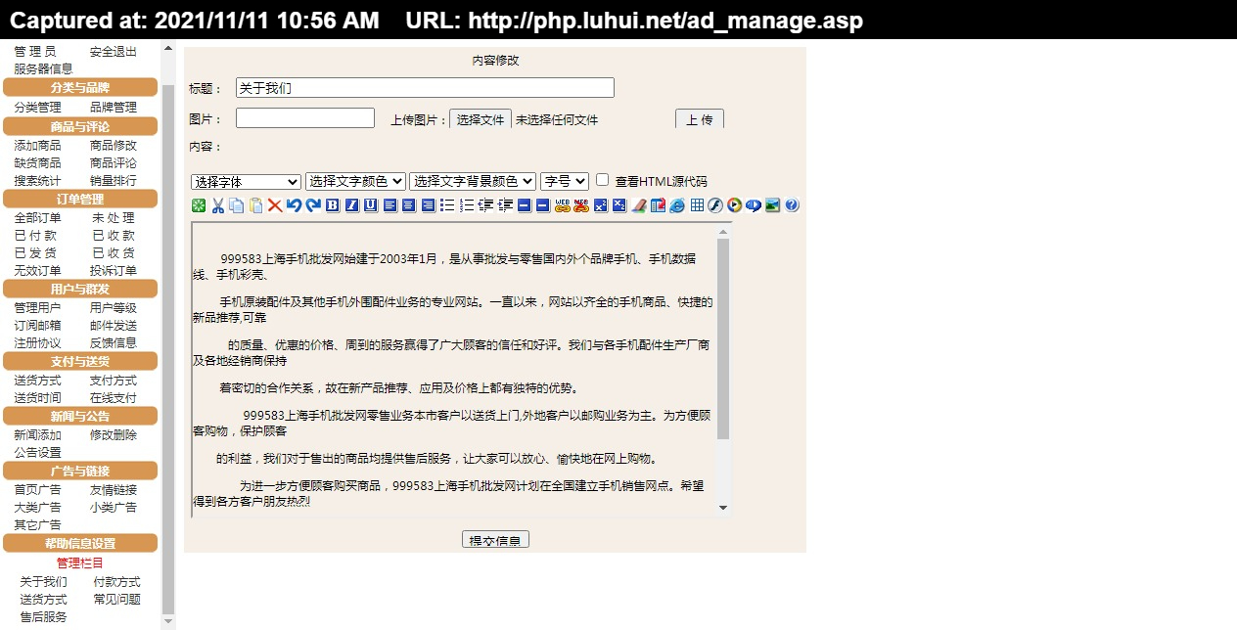The width and height of the screenshot is (1237, 630).
Task: Increase indent with the indent icon
Action: coord(504,205)
